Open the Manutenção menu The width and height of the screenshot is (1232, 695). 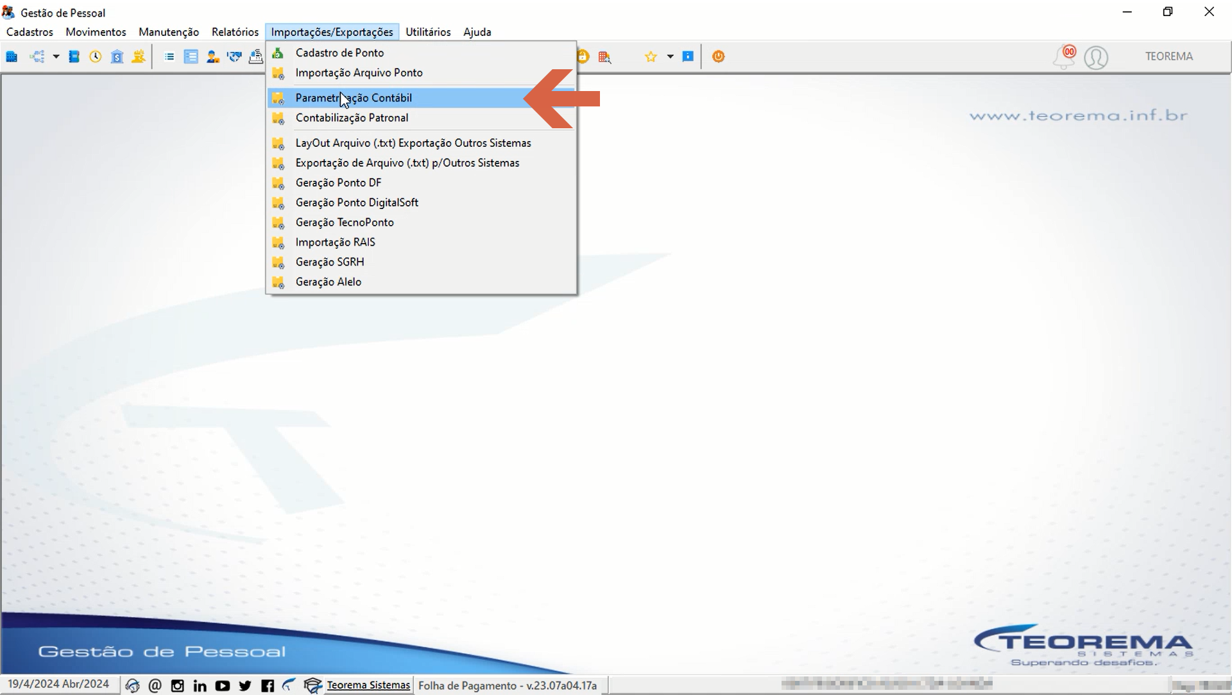169,32
